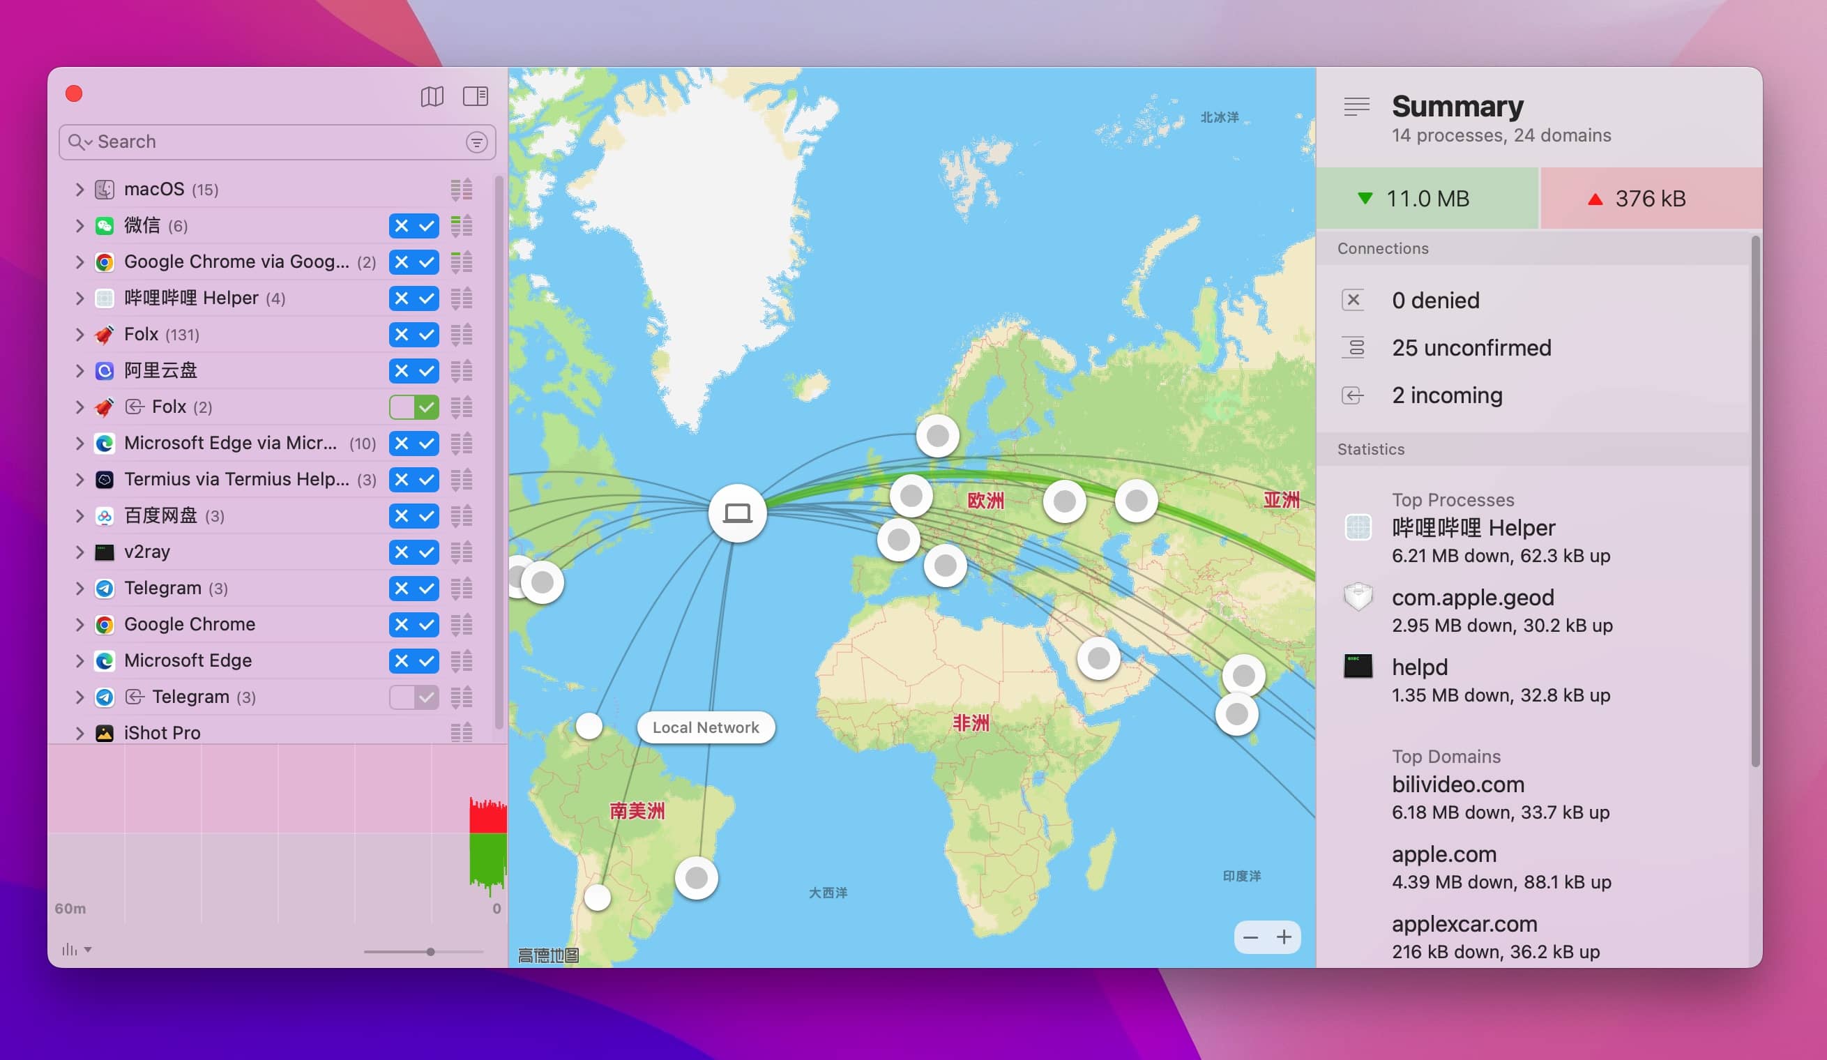Click the 25 unconfirmed connections entry

(1471, 348)
